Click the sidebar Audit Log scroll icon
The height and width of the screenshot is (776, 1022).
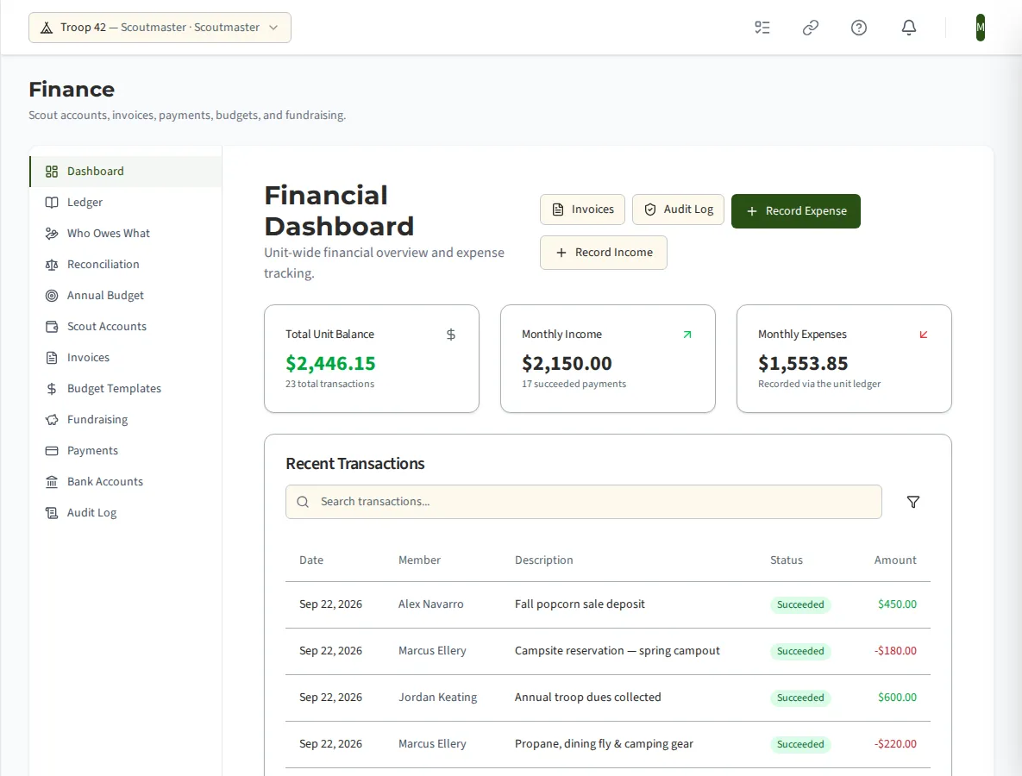point(52,513)
